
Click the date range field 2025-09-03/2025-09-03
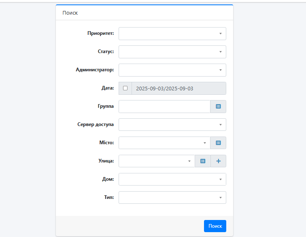point(179,88)
